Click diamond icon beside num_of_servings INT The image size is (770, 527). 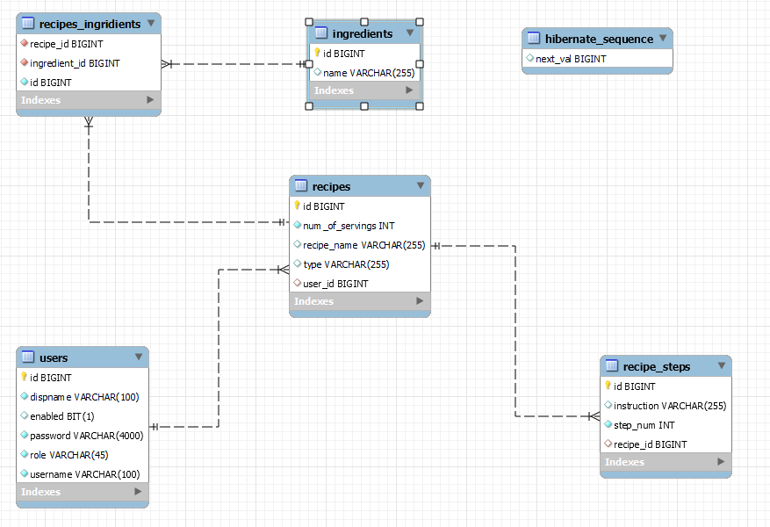pyautogui.click(x=297, y=225)
